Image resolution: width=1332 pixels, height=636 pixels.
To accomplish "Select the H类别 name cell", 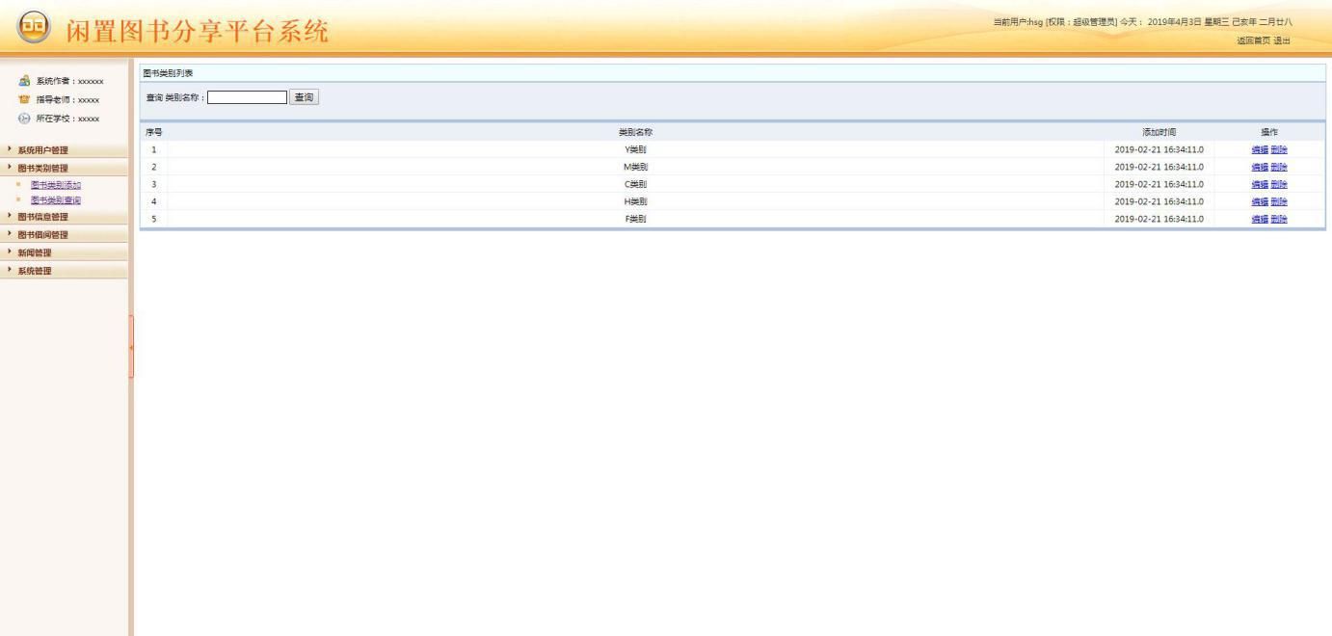I will click(x=635, y=201).
